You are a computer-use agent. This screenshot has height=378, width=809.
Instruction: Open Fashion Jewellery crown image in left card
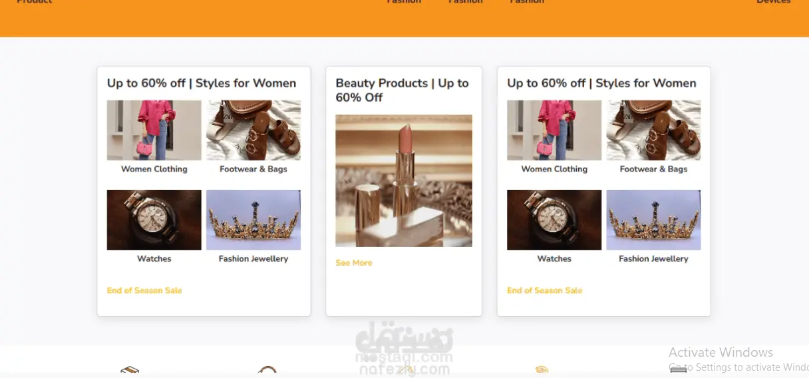coord(253,220)
